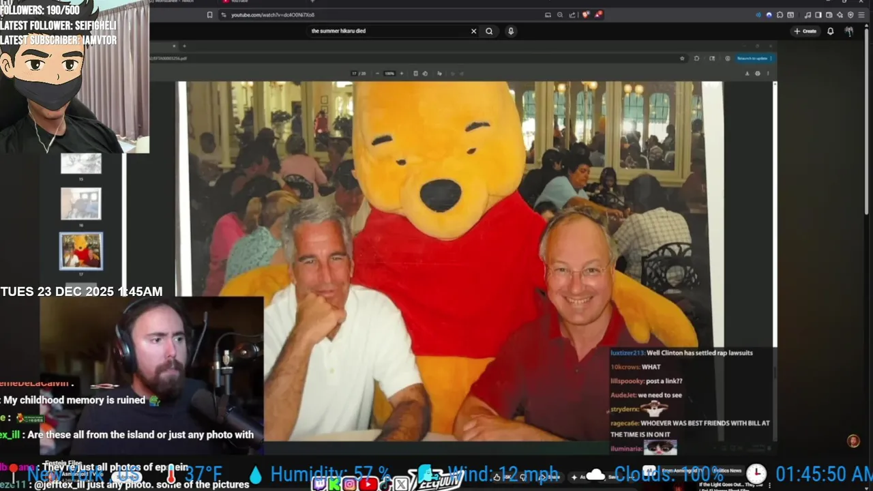Click chat message 'we need to see'
873x491 pixels.
pos(660,395)
